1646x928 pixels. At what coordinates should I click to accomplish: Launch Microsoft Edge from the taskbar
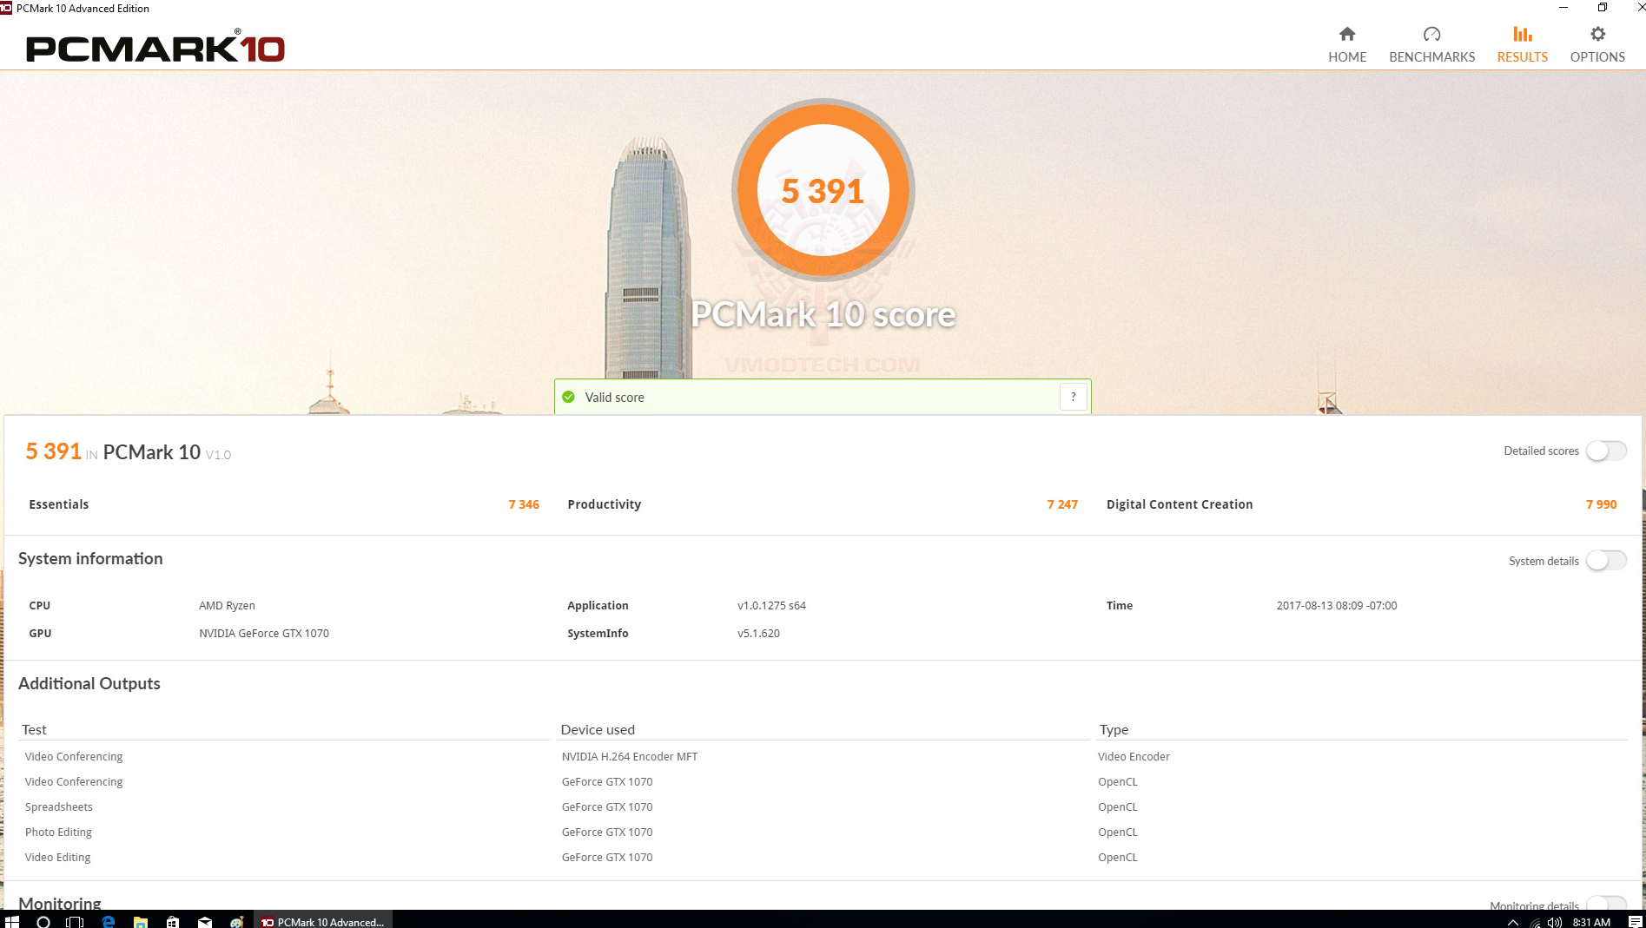pos(108,921)
